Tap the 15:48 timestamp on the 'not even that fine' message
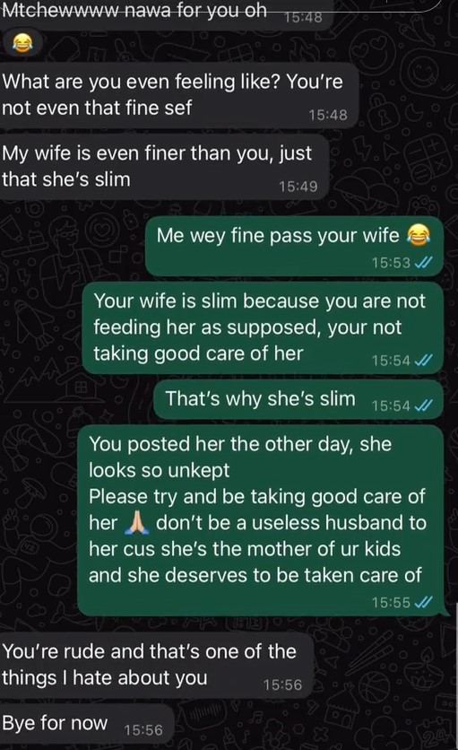The image size is (458, 750). [x=328, y=115]
